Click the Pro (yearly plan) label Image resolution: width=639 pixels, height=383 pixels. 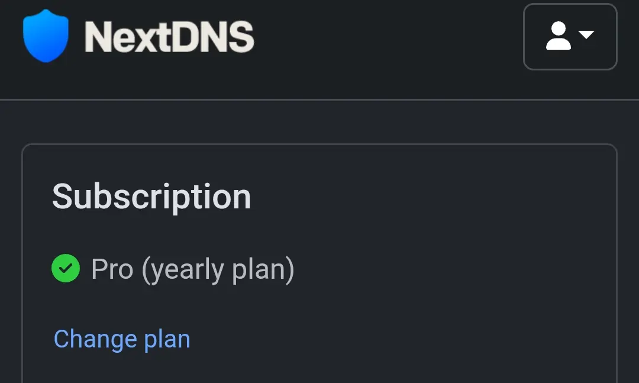tap(193, 269)
